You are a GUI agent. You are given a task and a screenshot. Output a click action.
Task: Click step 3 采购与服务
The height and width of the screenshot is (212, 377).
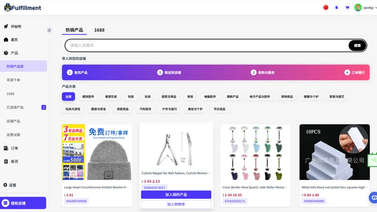[262, 73]
